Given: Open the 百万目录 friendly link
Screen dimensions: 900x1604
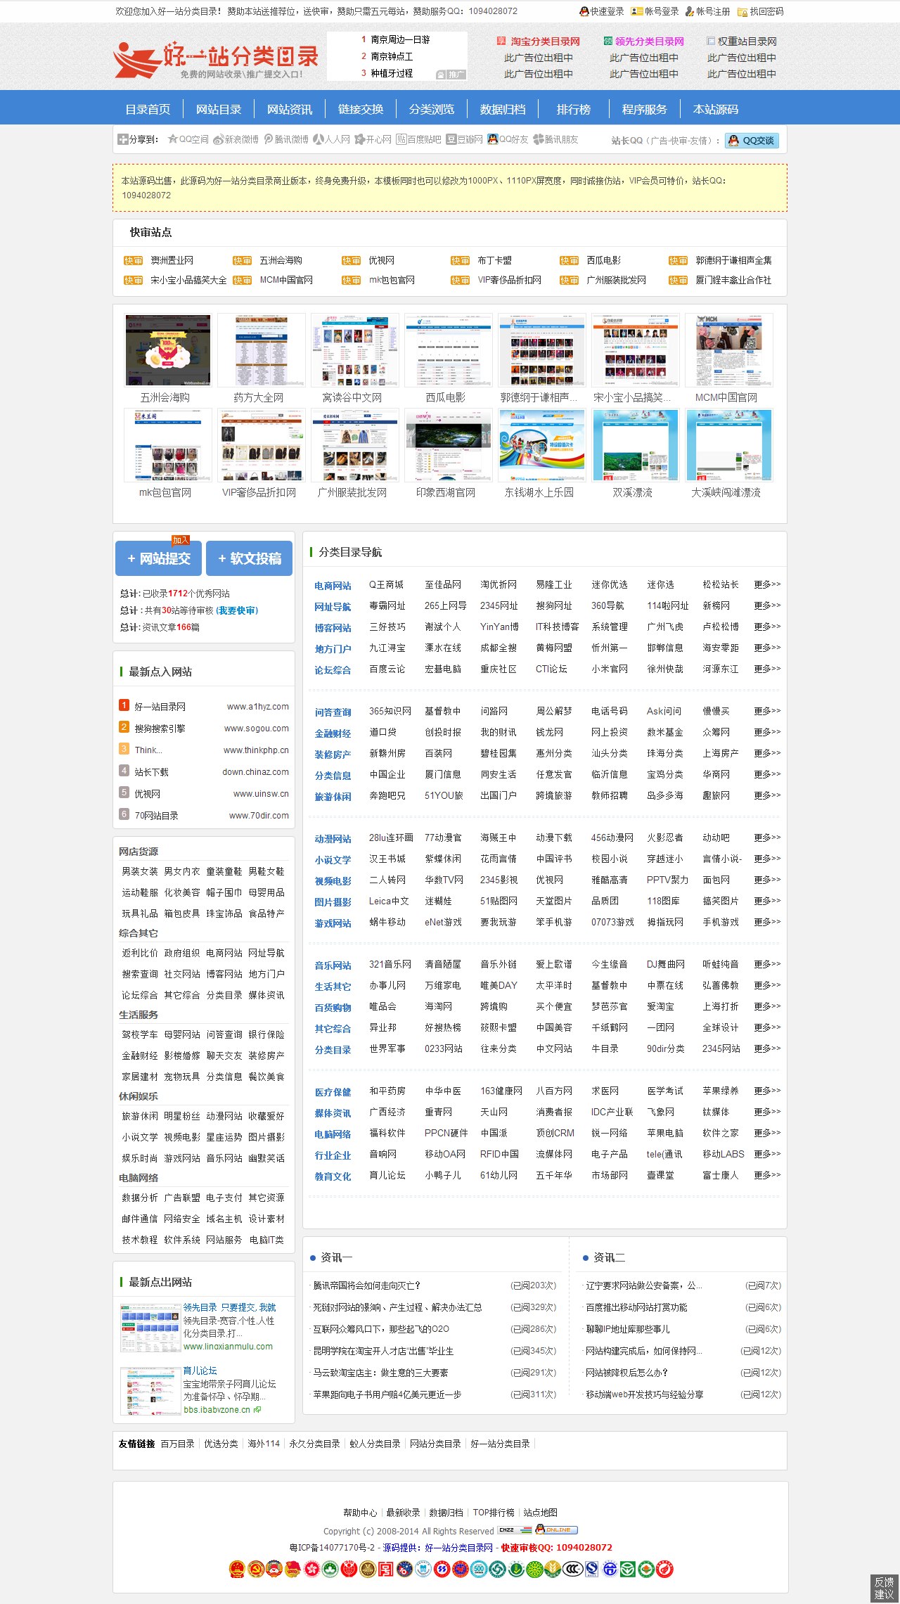Looking at the screenshot, I should [177, 1444].
